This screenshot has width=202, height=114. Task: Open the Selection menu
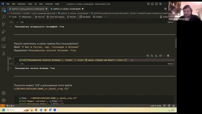click(x=21, y=4)
